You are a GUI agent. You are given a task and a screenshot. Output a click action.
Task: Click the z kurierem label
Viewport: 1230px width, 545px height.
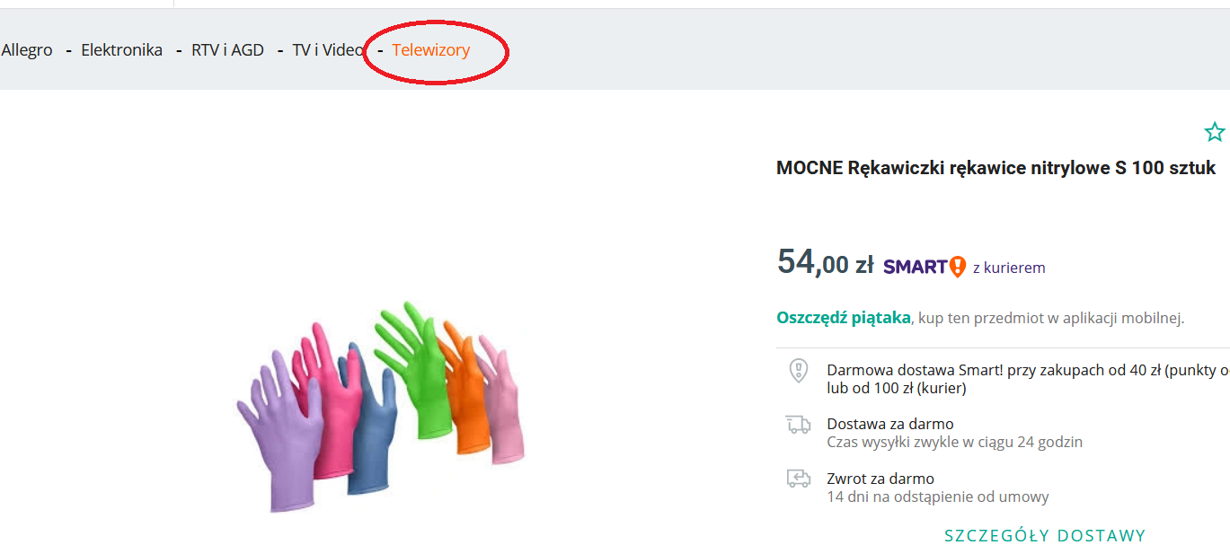(x=1009, y=268)
